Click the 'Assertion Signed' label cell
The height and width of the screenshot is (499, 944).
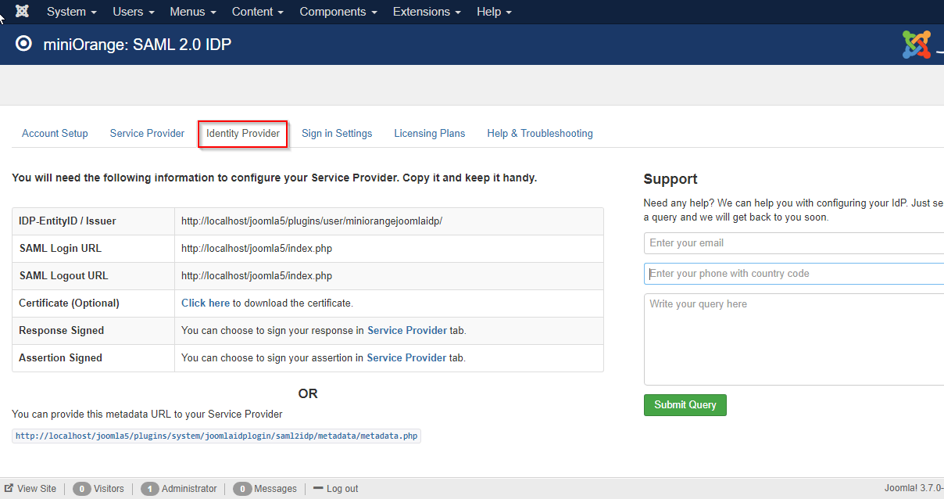coord(94,358)
